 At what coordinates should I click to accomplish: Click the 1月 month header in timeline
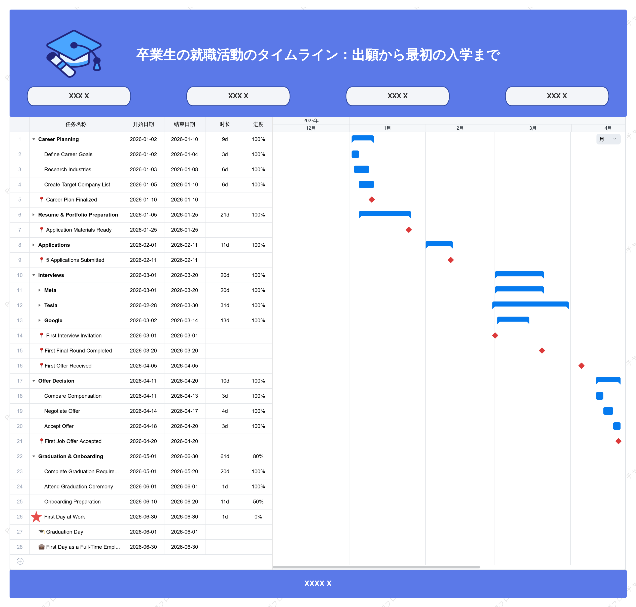point(387,128)
